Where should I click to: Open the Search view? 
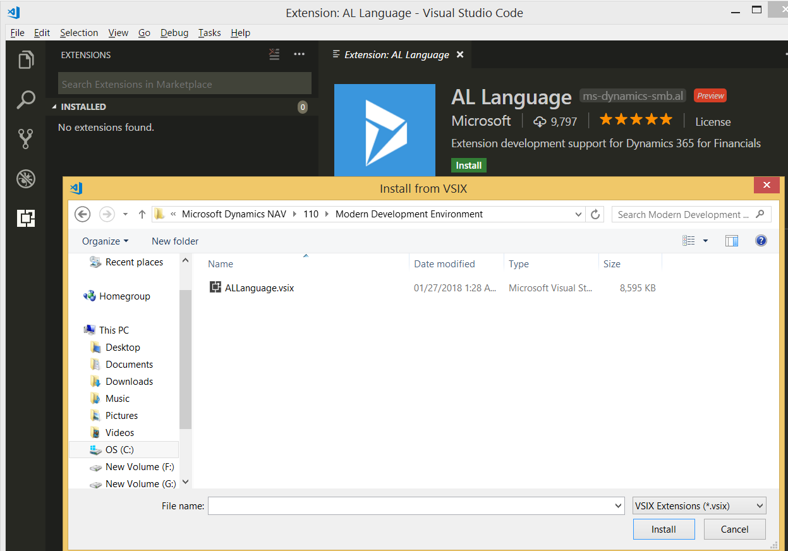tap(25, 99)
